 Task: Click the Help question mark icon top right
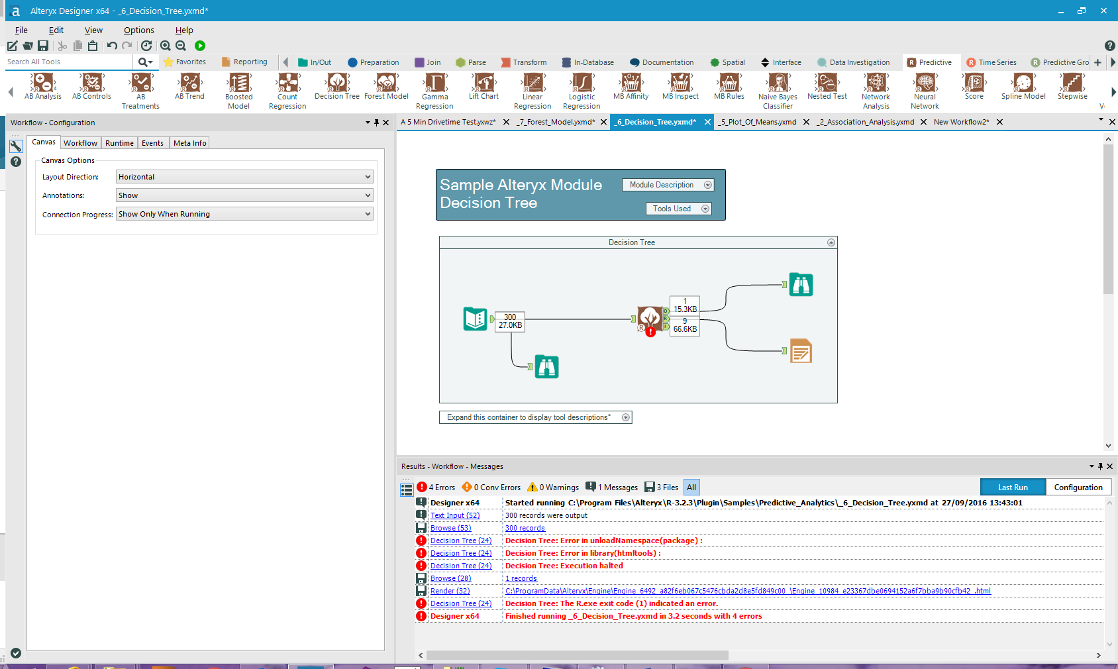[1110, 46]
